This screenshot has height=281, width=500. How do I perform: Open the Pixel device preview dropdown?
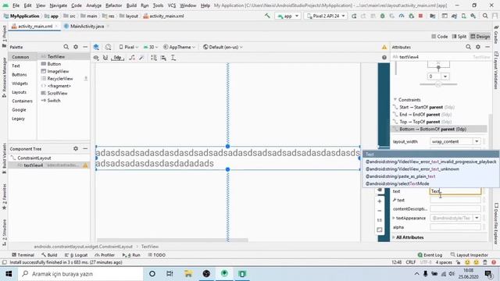coord(128,47)
